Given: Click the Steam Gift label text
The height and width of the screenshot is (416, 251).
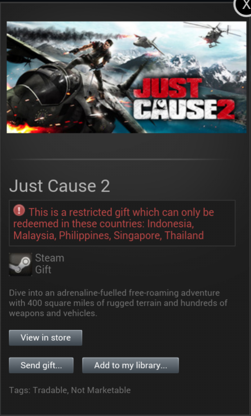Looking at the screenshot, I should [x=49, y=264].
